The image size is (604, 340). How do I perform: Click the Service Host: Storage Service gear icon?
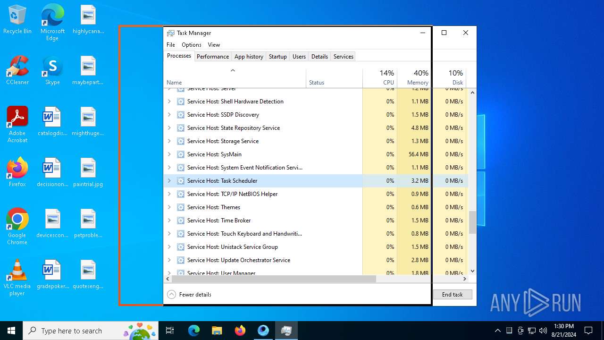pos(180,141)
